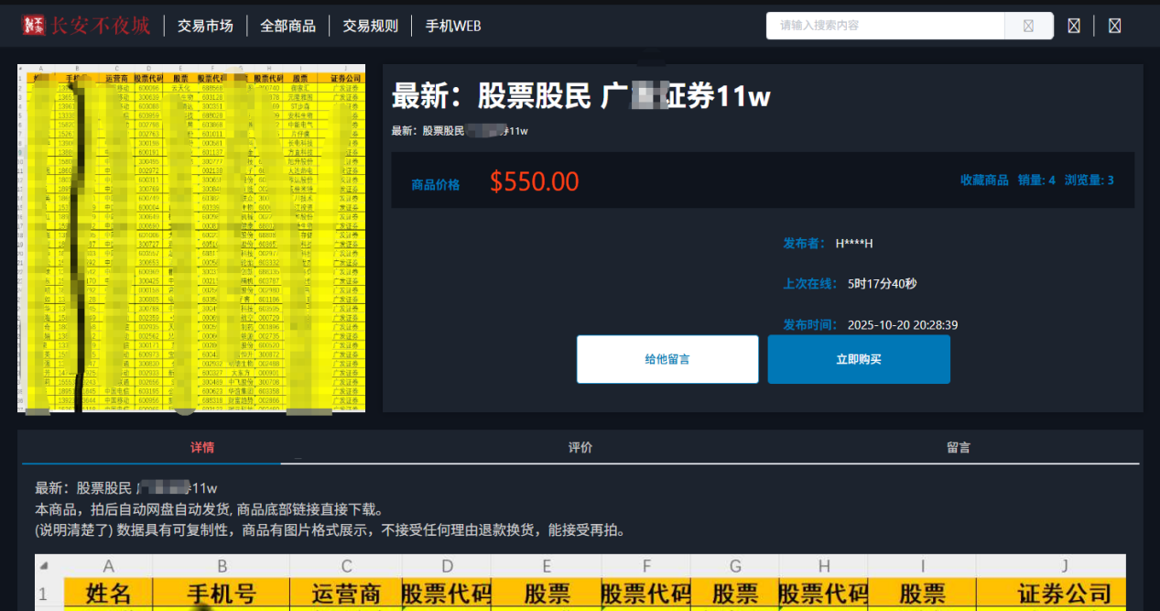Switch to the 详情 tab
Image resolution: width=1160 pixels, height=611 pixels.
click(x=202, y=448)
